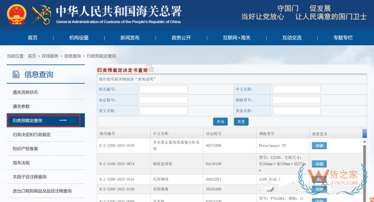Focus the 决定税号 input field
The image size is (374, 202).
coord(163,100)
